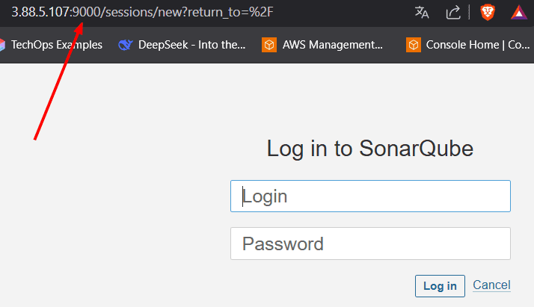Click the 3.88.5.107 IP in address bar
Viewport: 534px width, 307px height.
click(x=40, y=12)
